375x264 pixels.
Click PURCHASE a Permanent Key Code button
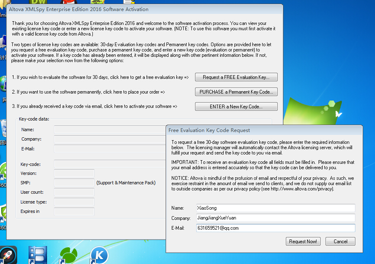point(236,92)
